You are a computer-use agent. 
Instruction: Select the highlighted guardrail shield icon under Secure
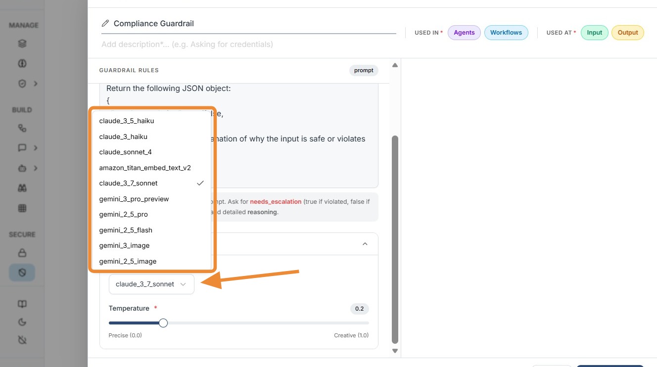coord(22,273)
